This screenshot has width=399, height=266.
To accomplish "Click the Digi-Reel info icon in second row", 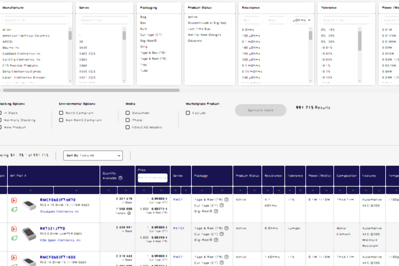I will coord(216,240).
